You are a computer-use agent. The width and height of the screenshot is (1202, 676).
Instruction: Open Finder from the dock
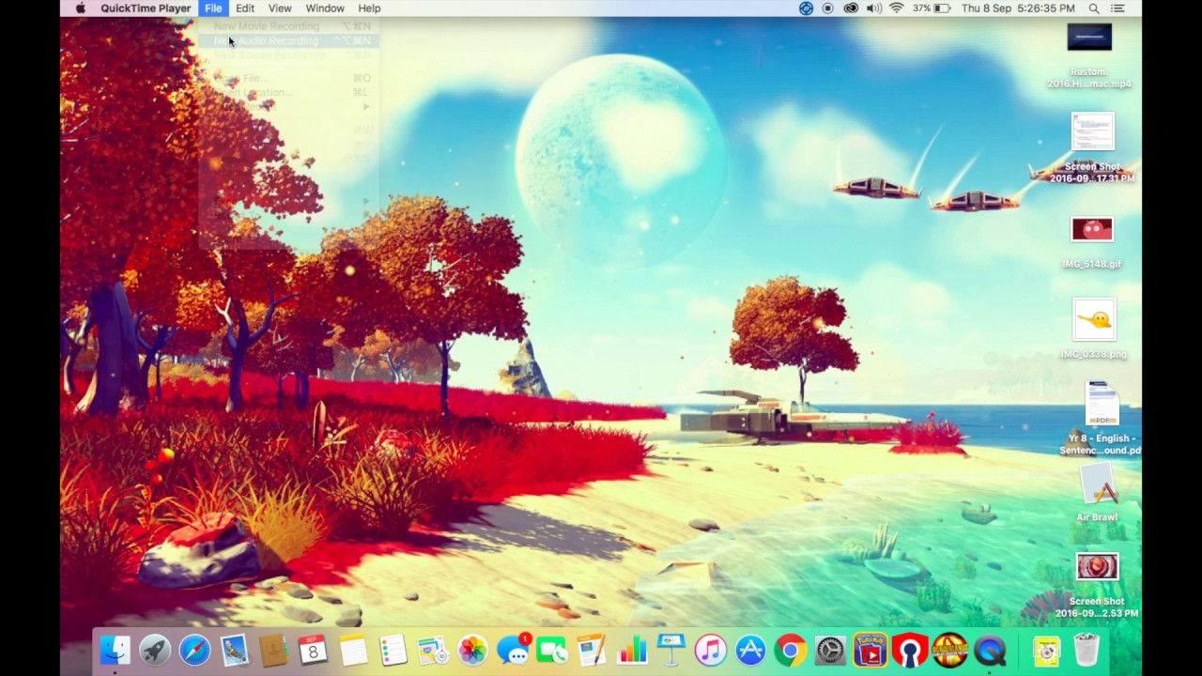click(116, 650)
